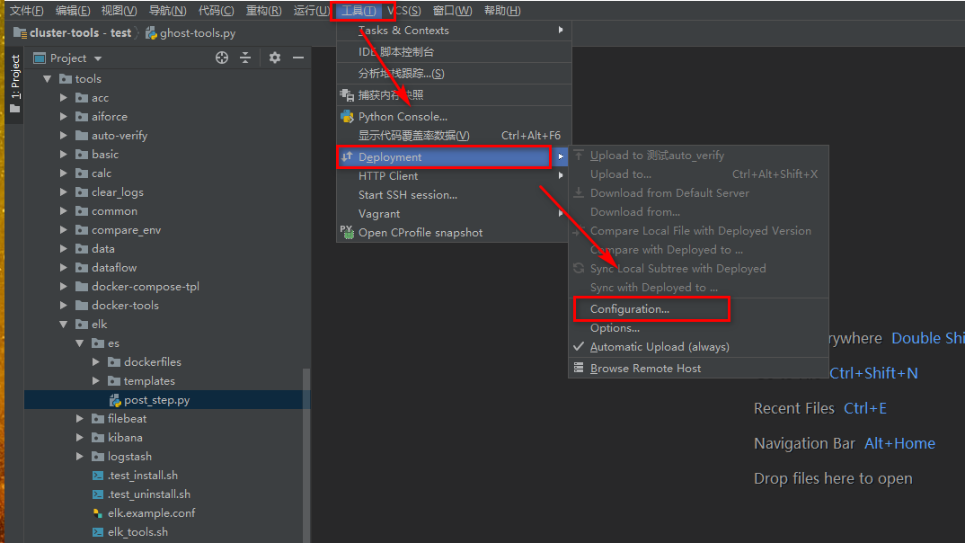The width and height of the screenshot is (965, 543).
Task: Click the 1: Project side tool tab
Action: point(15,84)
